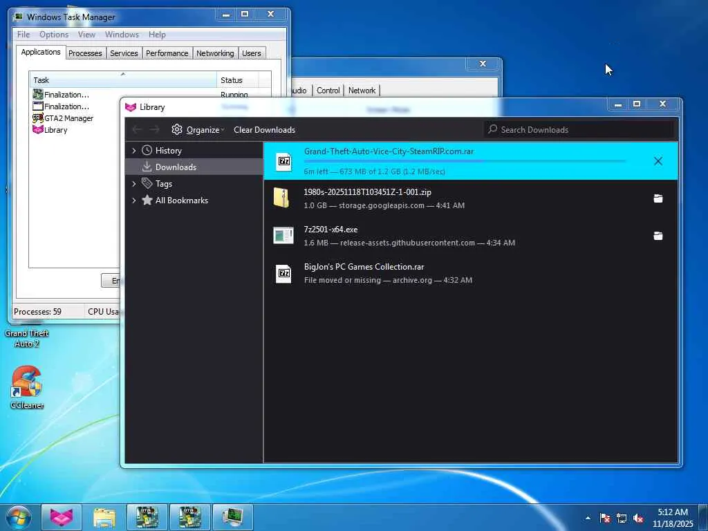Screen dimensions: 708x531
Task: Open File Explorer from the taskbar
Action: click(104, 517)
